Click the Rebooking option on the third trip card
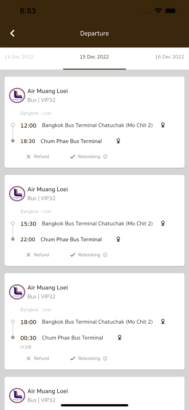The image size is (189, 410). [x=89, y=358]
